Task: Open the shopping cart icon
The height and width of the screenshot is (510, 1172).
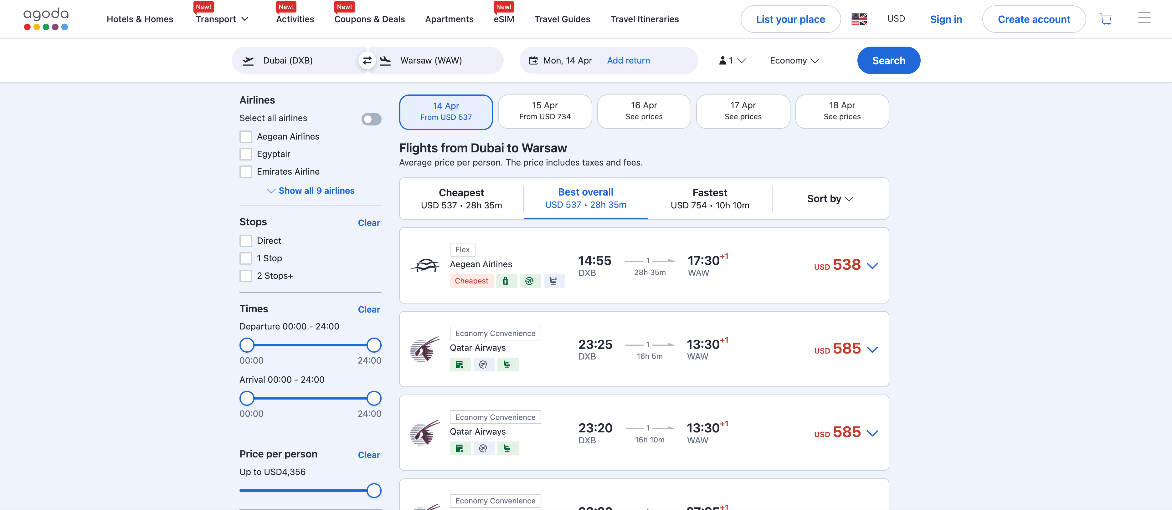Action: pyautogui.click(x=1105, y=19)
